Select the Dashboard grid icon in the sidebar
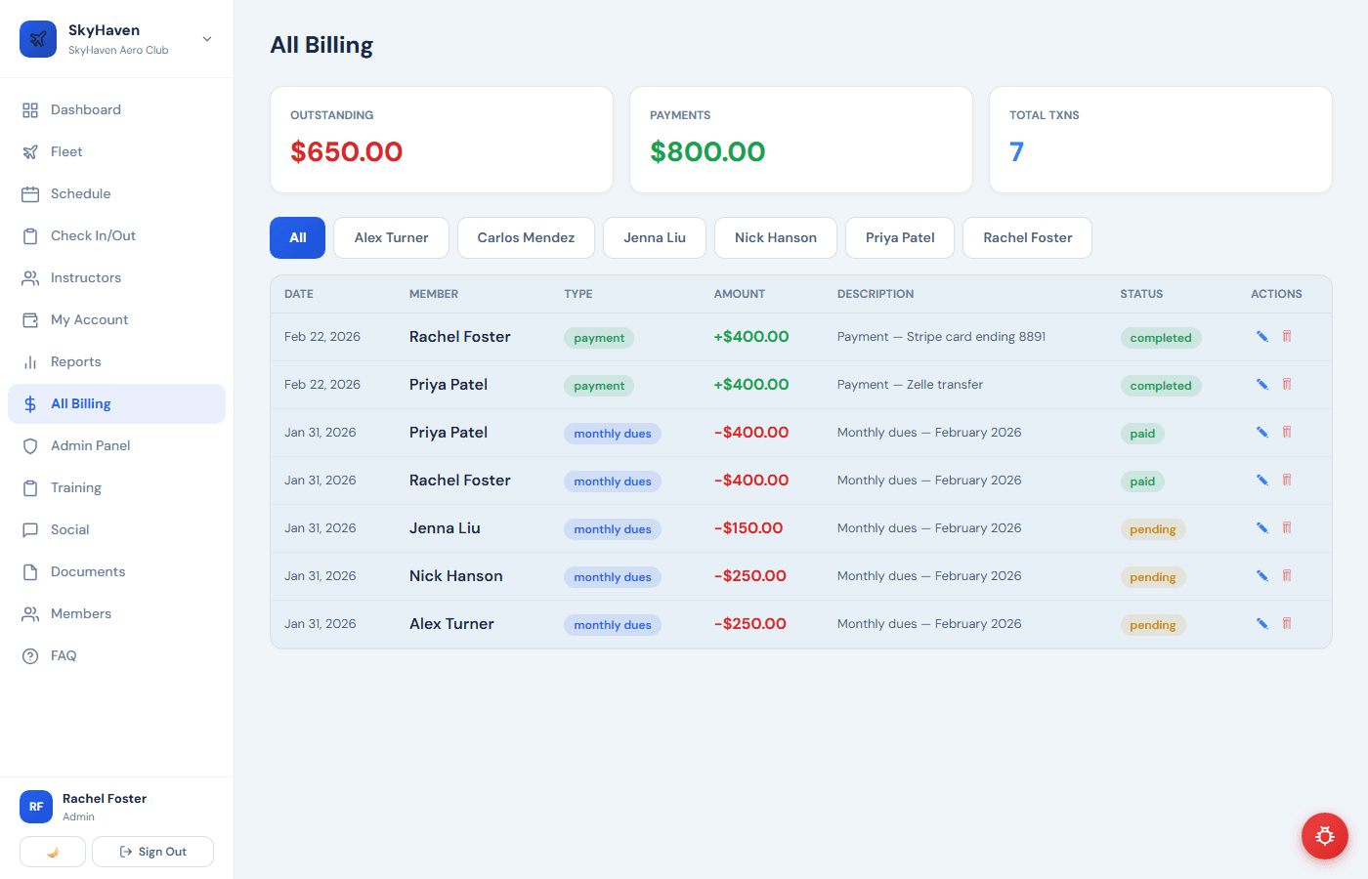Image resolution: width=1368 pixels, height=879 pixels. [x=30, y=109]
